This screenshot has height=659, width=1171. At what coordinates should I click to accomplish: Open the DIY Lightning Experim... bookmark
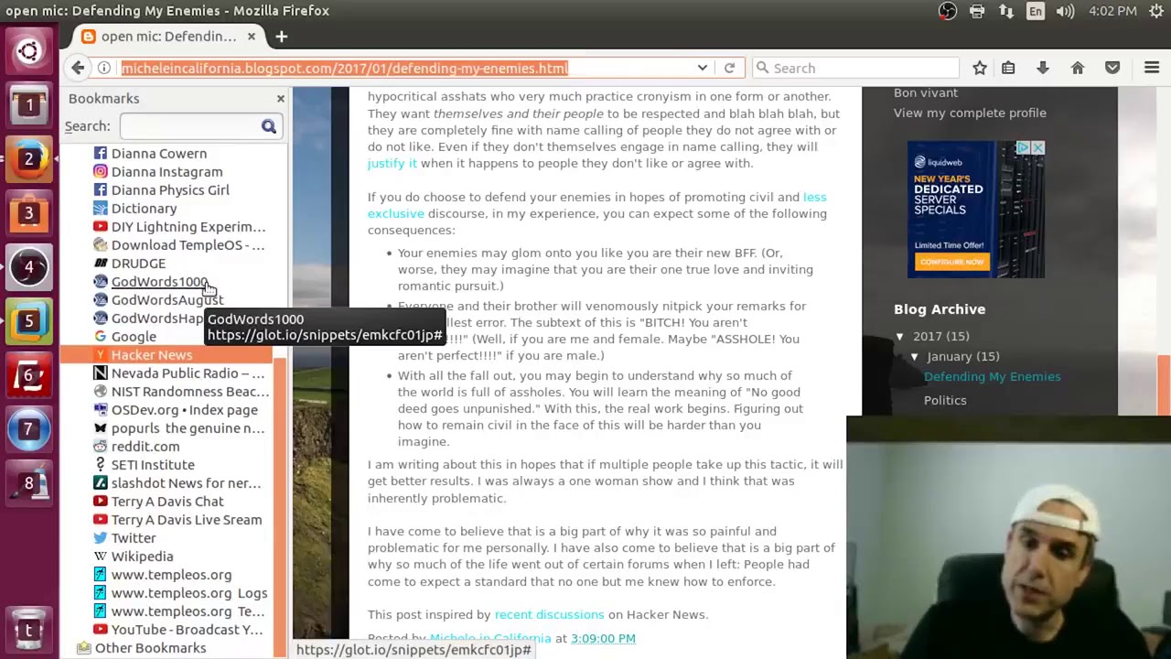(188, 226)
